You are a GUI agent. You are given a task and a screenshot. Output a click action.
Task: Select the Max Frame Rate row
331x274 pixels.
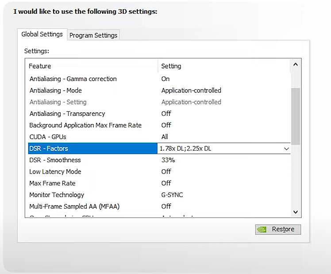tap(52, 183)
